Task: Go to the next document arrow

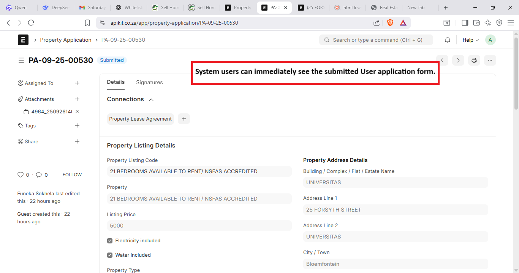Action: pos(458,60)
